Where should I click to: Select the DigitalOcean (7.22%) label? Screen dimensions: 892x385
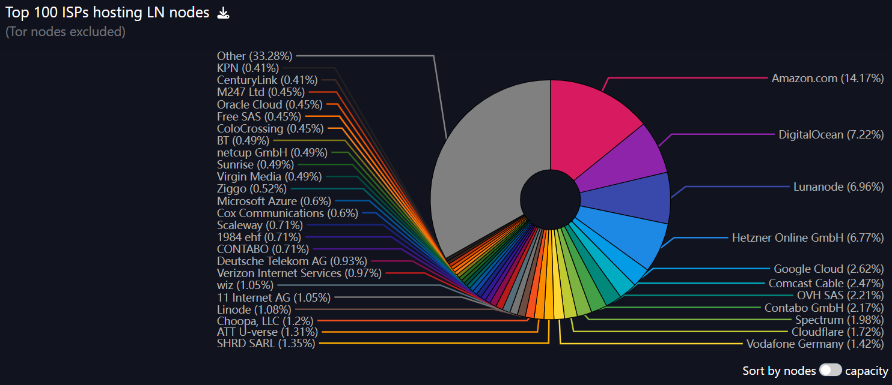(x=831, y=134)
